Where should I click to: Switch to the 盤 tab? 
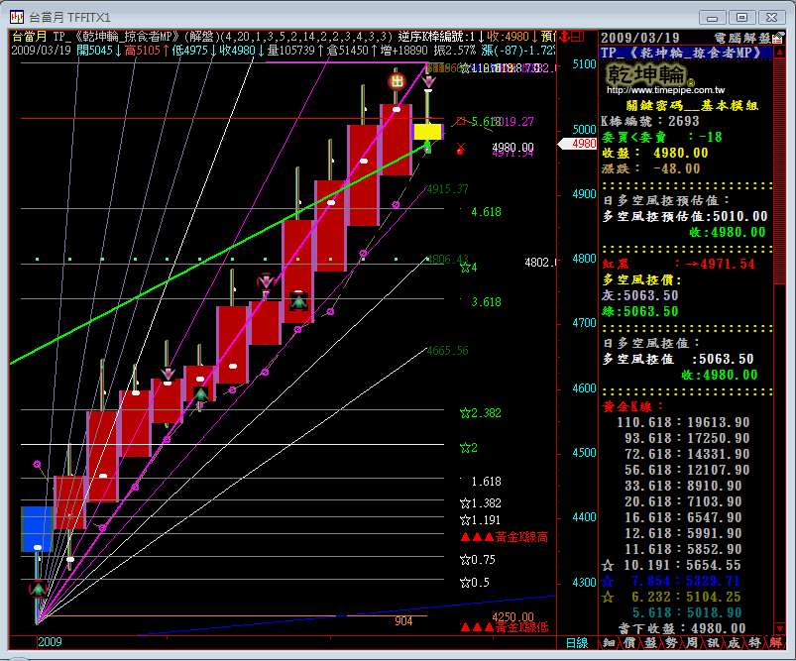click(650, 643)
